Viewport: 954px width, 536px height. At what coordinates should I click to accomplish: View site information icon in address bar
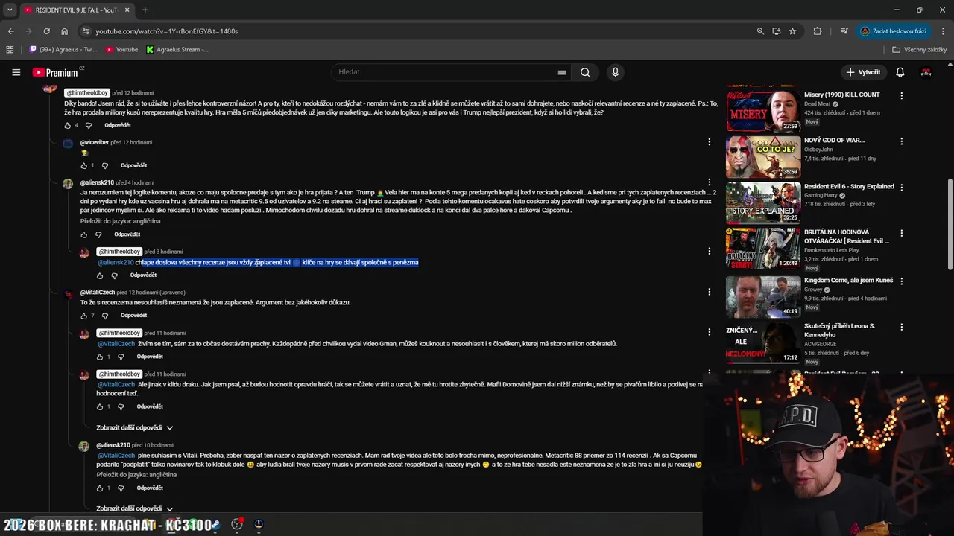(86, 31)
